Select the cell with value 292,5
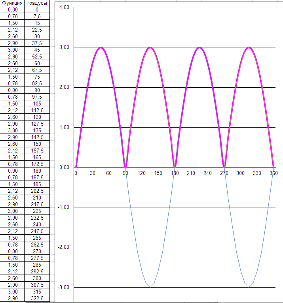This screenshot has width=283, height=303. click(37, 271)
